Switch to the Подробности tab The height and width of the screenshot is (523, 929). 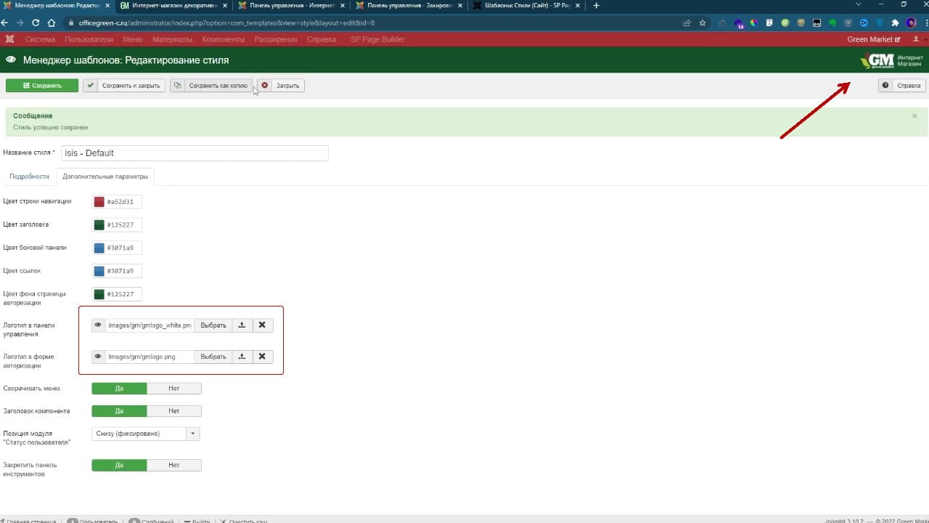pyautogui.click(x=30, y=177)
